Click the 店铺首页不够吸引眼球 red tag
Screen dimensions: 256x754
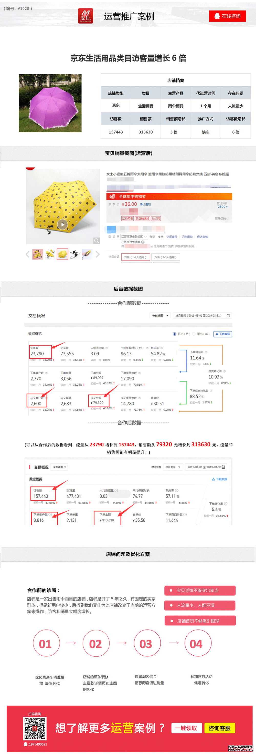tap(200, 621)
